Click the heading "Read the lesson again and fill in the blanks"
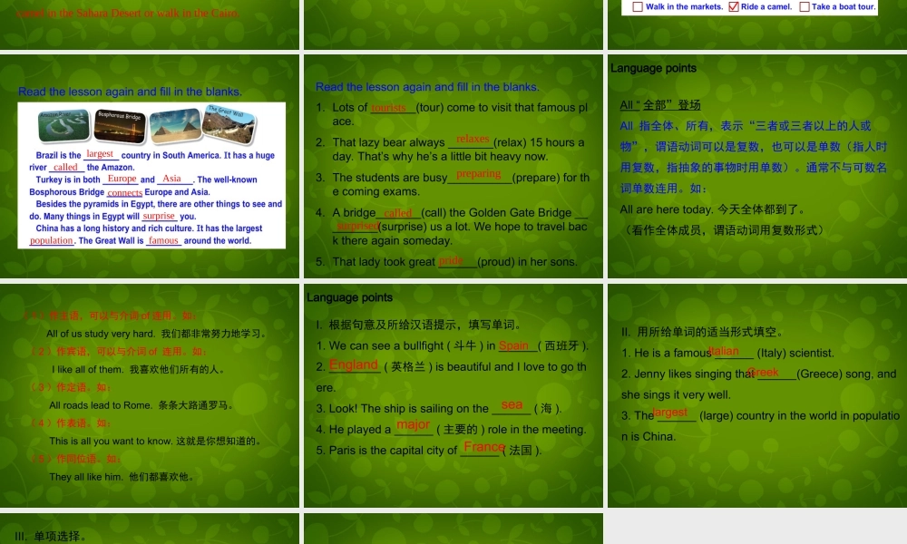This screenshot has width=907, height=544. 130,92
